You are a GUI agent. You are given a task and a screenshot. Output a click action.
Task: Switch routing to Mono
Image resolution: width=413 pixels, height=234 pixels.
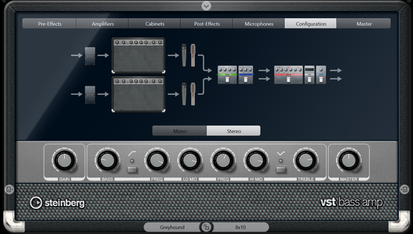pos(179,131)
